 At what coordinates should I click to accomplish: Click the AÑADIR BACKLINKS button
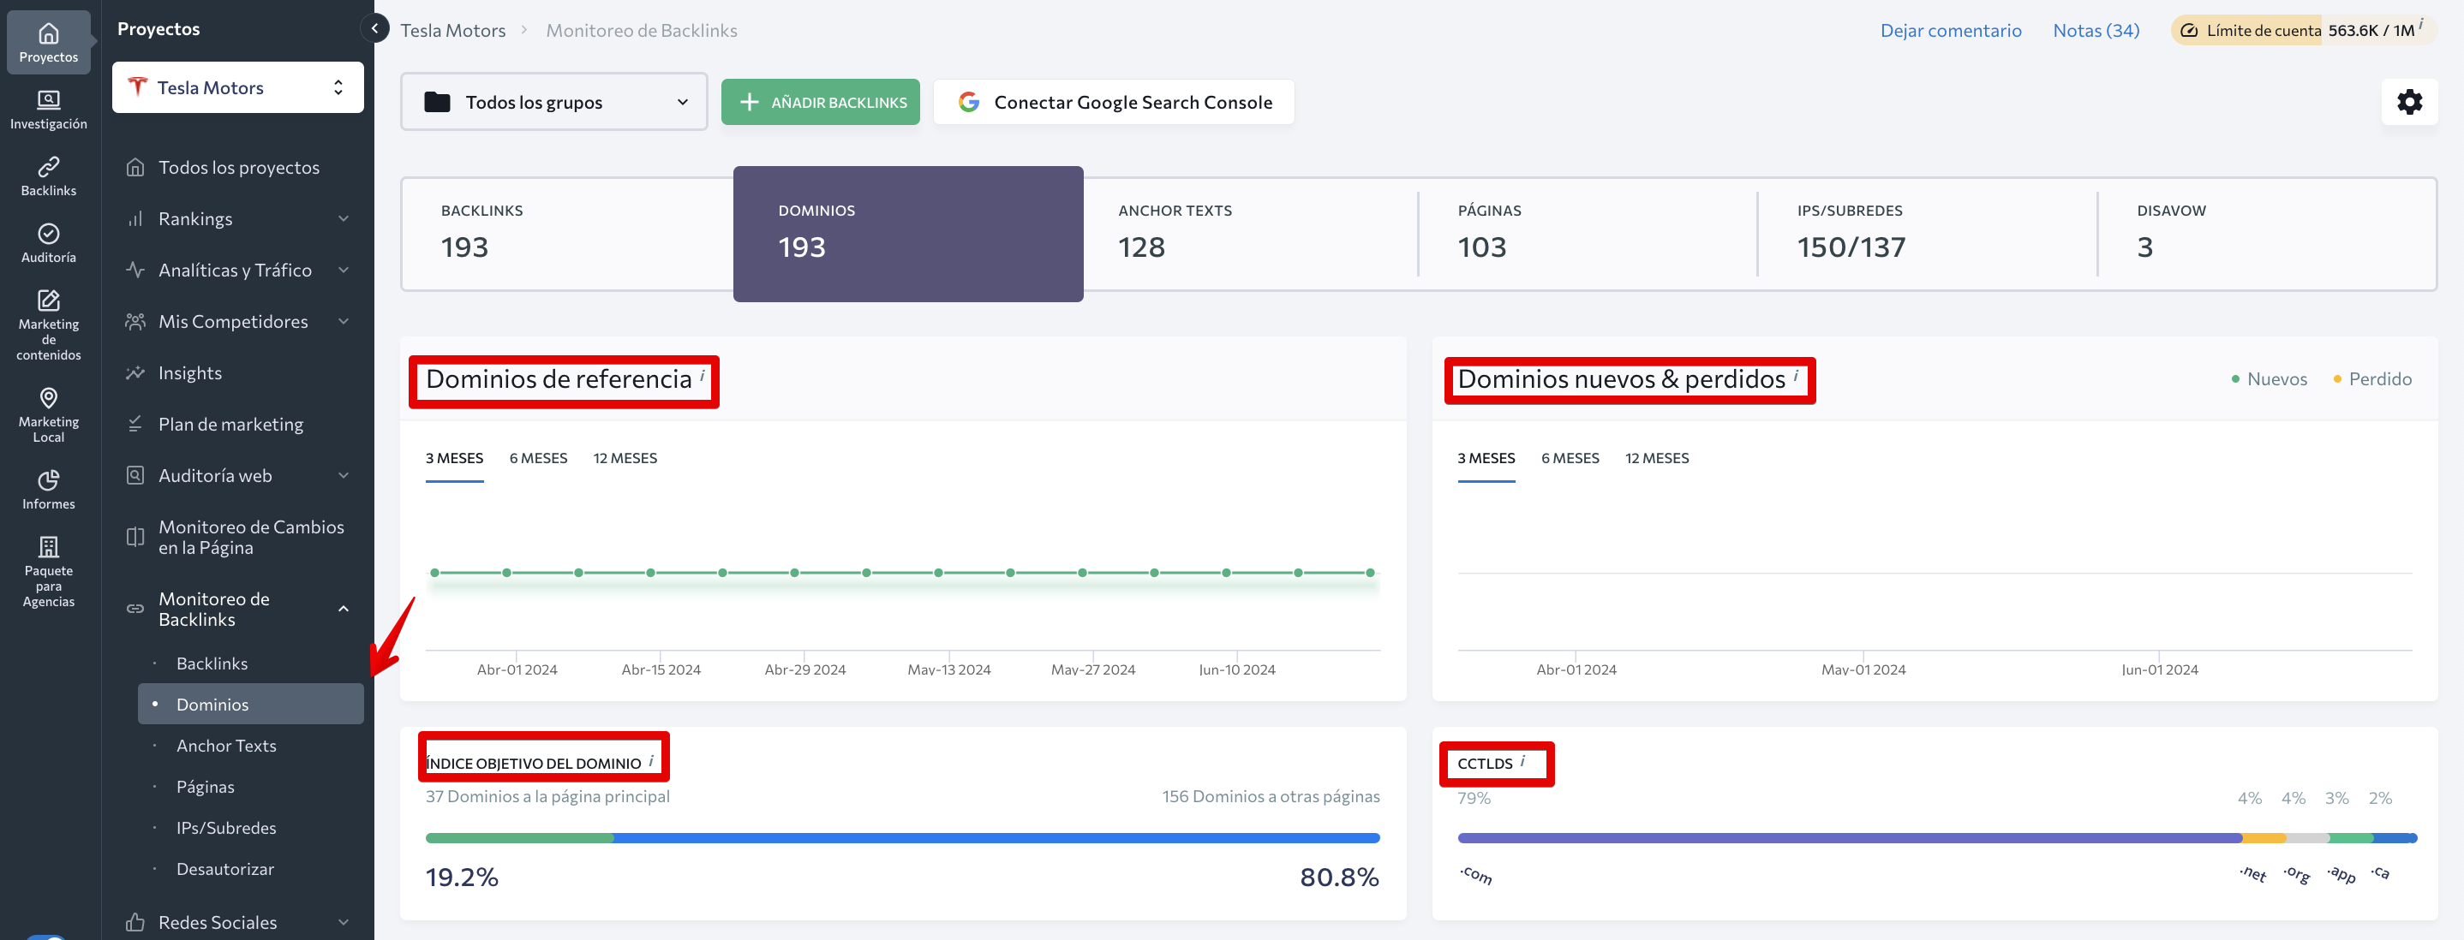tap(821, 103)
